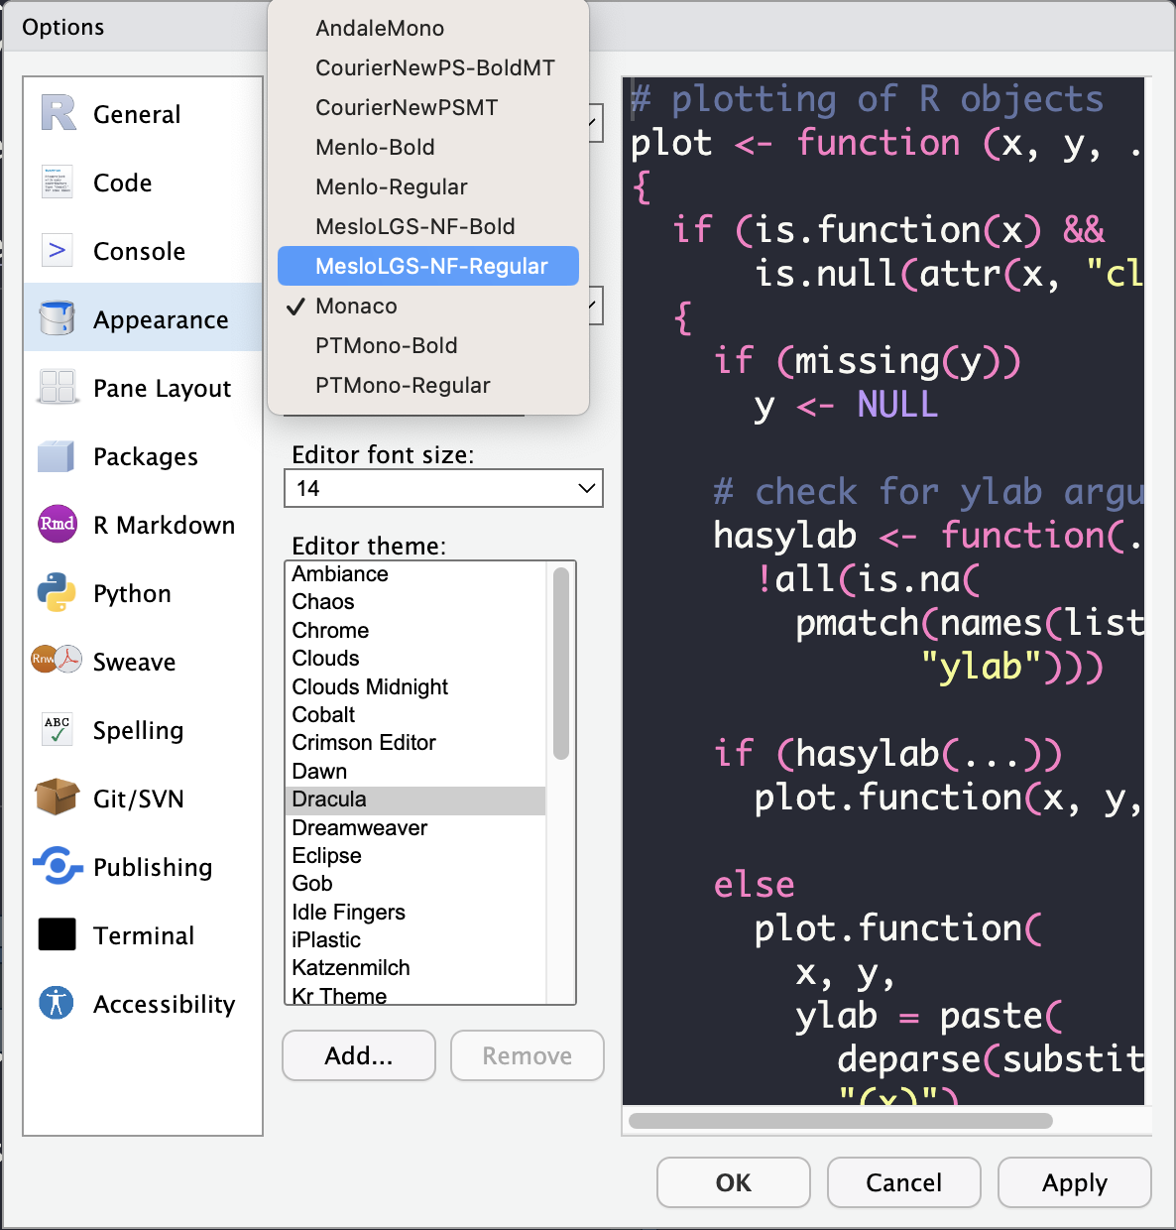Apply the current appearance settings
This screenshot has width=1176, height=1230.
(1074, 1182)
